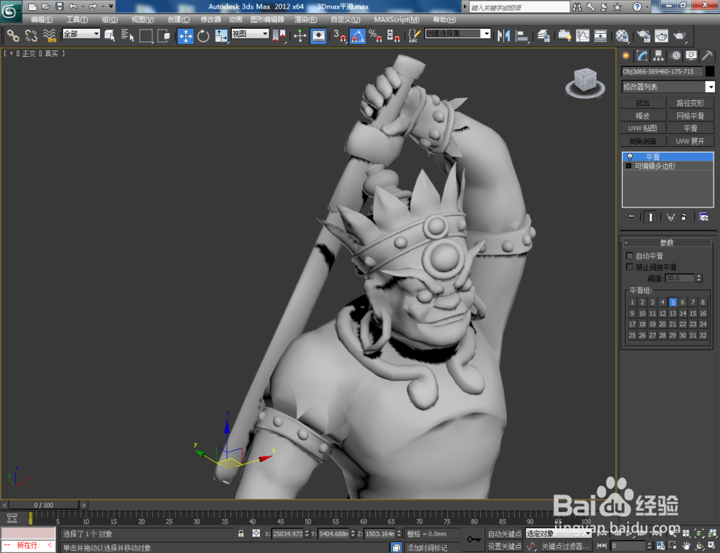The width and height of the screenshot is (720, 553).
Task: Collapse the 参数 rollout
Action: pyautogui.click(x=667, y=243)
